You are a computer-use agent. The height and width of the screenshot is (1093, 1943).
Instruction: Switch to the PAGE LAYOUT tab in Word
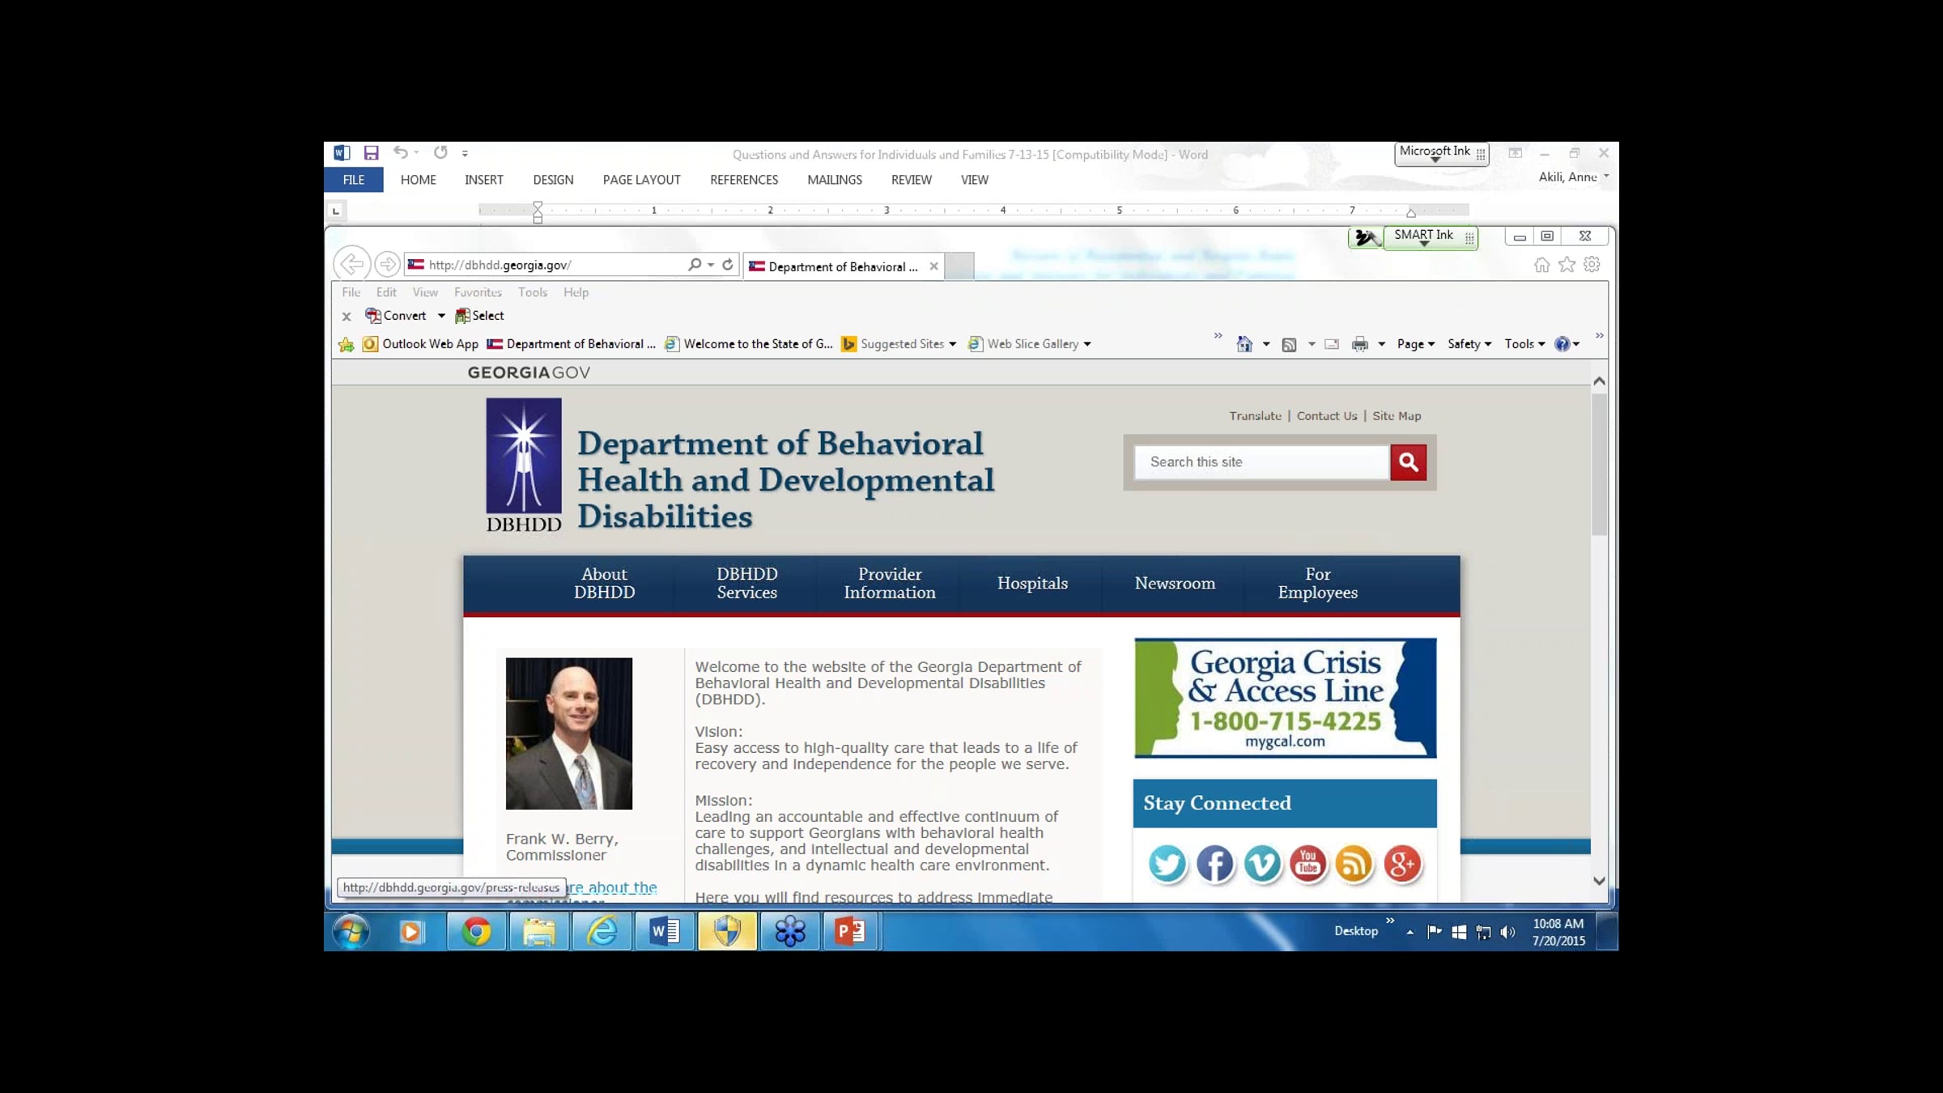point(641,180)
